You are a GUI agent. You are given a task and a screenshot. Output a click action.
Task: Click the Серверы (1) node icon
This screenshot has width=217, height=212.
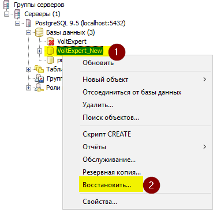[17, 14]
